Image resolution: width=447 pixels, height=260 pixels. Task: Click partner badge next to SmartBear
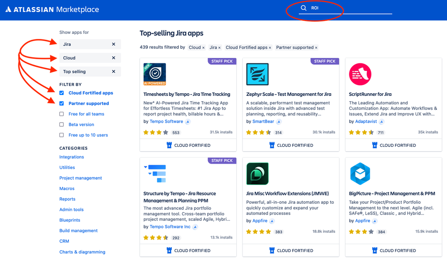pos(279,122)
